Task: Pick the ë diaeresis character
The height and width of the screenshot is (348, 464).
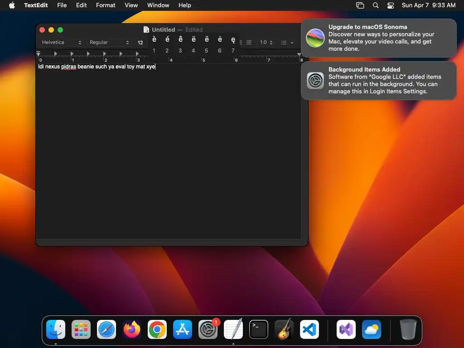Action: pyautogui.click(x=193, y=40)
